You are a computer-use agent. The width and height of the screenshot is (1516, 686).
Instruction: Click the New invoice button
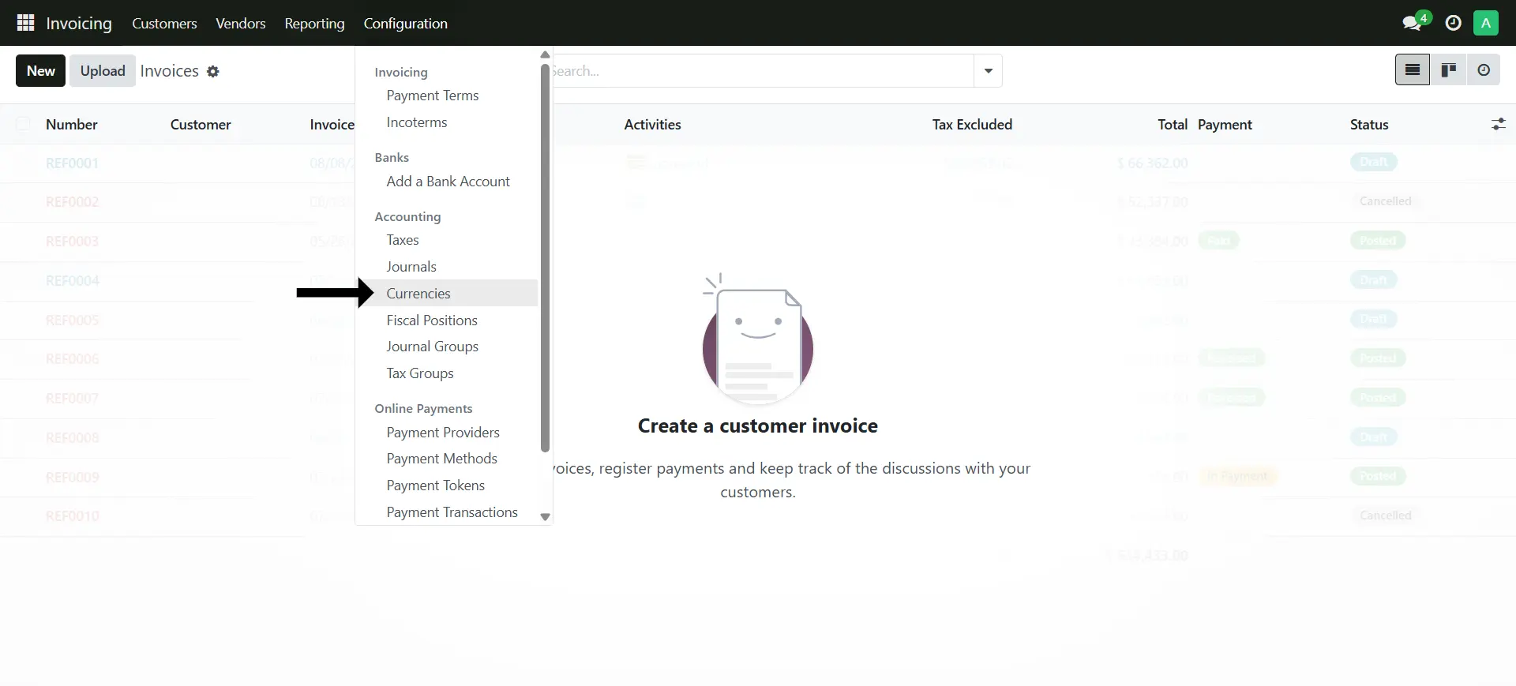click(40, 71)
